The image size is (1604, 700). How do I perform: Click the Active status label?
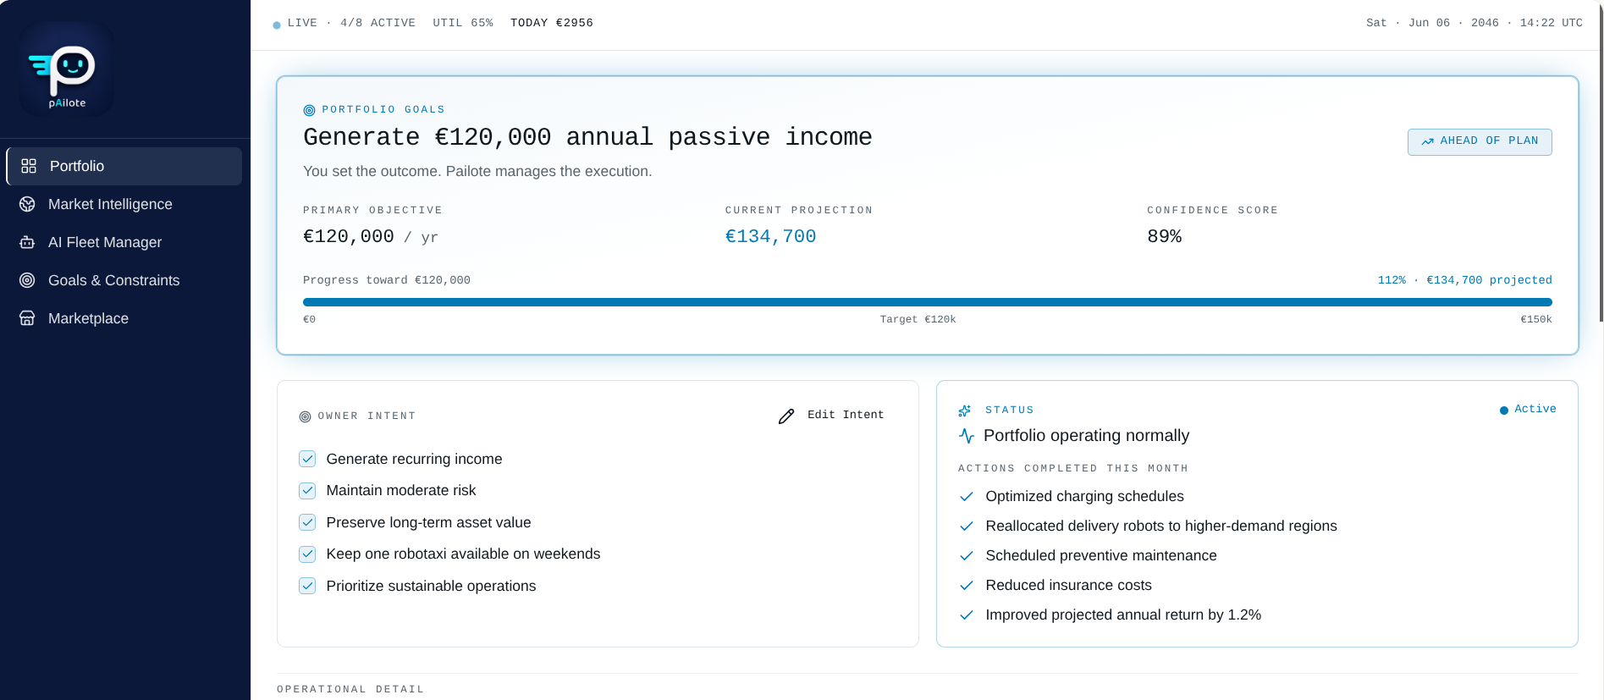click(x=1535, y=409)
